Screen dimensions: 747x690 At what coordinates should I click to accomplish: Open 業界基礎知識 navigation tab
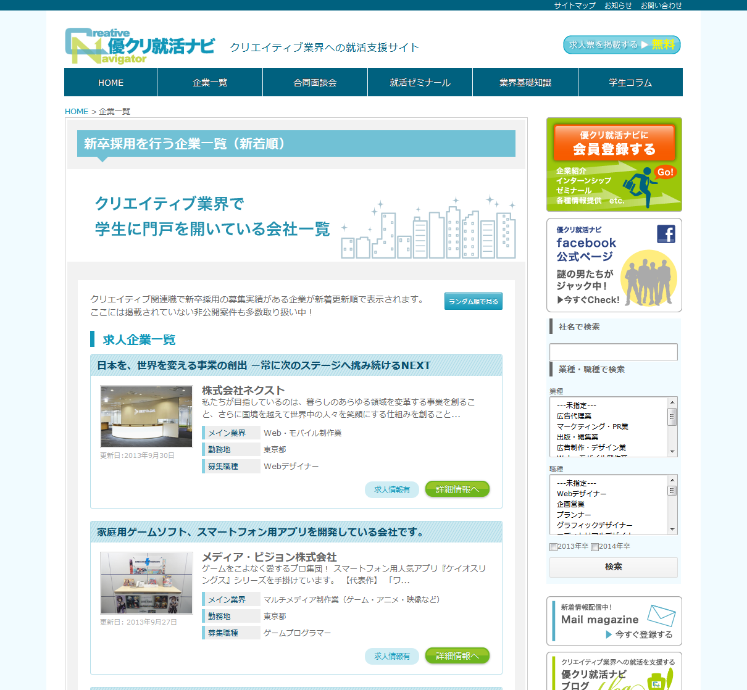[x=525, y=82]
